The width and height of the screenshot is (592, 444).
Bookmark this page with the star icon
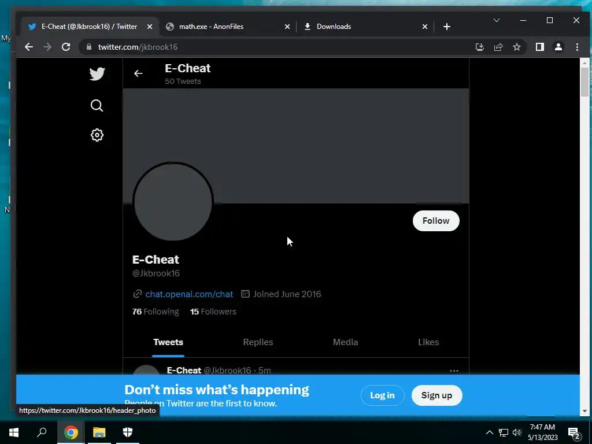click(x=517, y=47)
